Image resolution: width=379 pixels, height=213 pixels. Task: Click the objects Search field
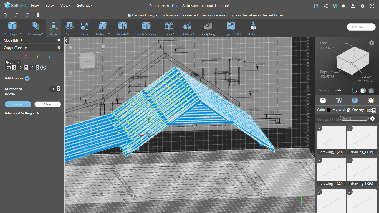click(354, 118)
